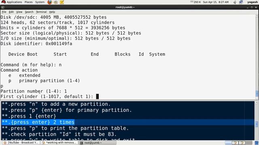
Task: Open the System menu
Action: [40, 2]
